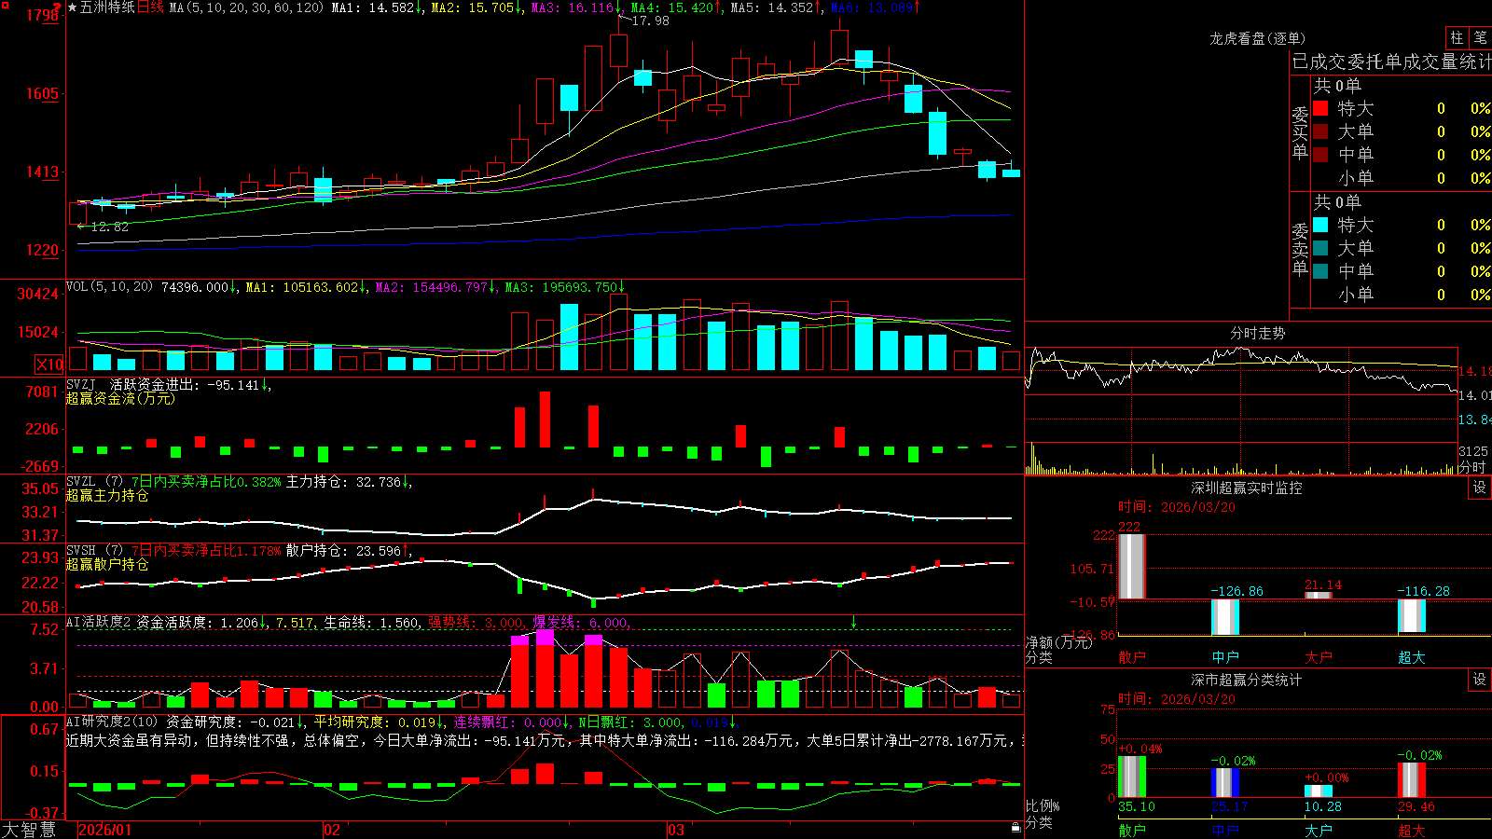Image resolution: width=1492 pixels, height=839 pixels.
Task: Click the AI研究度2(10) indicator name
Action: [x=112, y=722]
